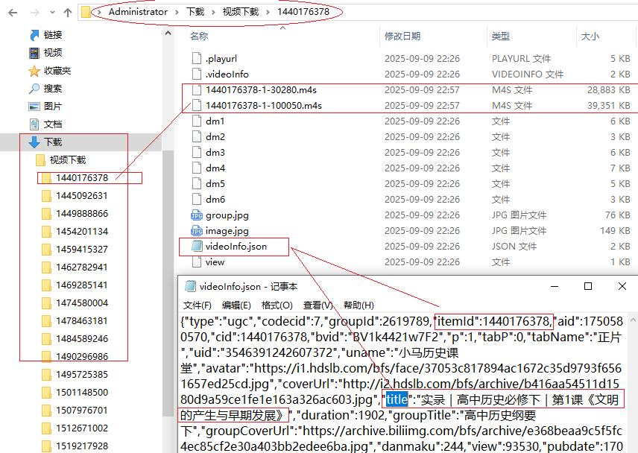This screenshot has width=638, height=453.
Task: Select dm4 file icon
Action: (x=197, y=168)
